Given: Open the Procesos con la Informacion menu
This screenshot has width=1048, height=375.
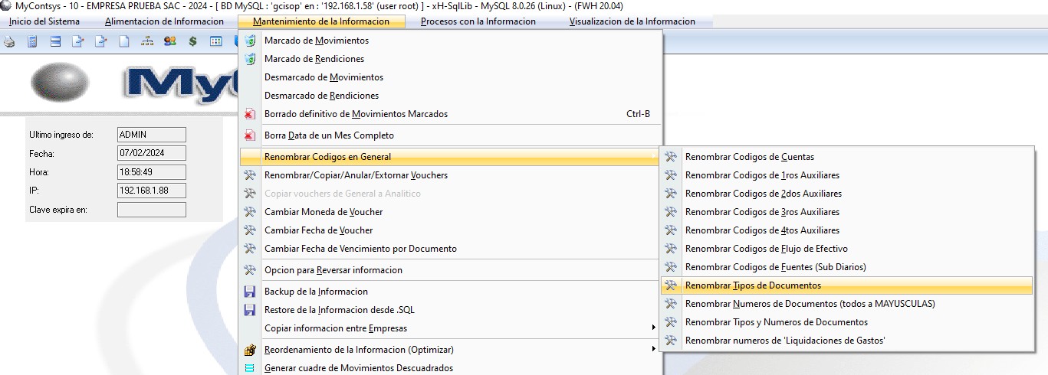Looking at the screenshot, I should tap(478, 21).
